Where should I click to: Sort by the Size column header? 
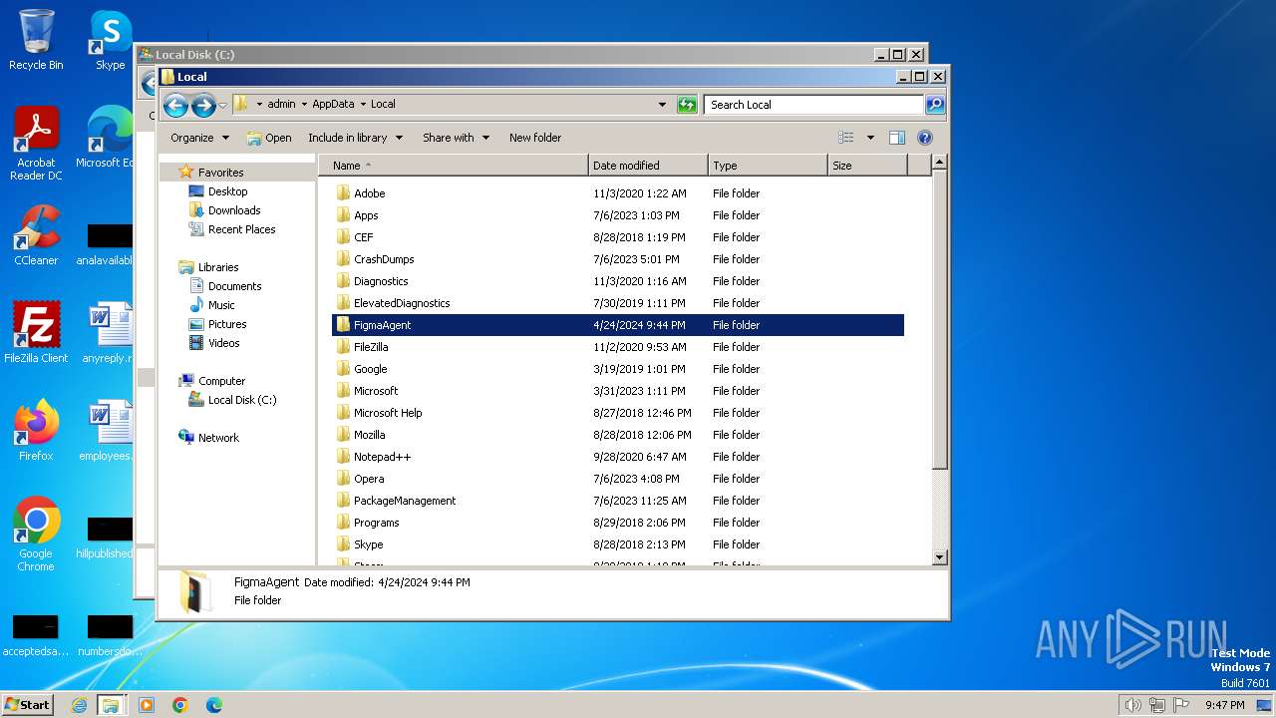point(867,166)
